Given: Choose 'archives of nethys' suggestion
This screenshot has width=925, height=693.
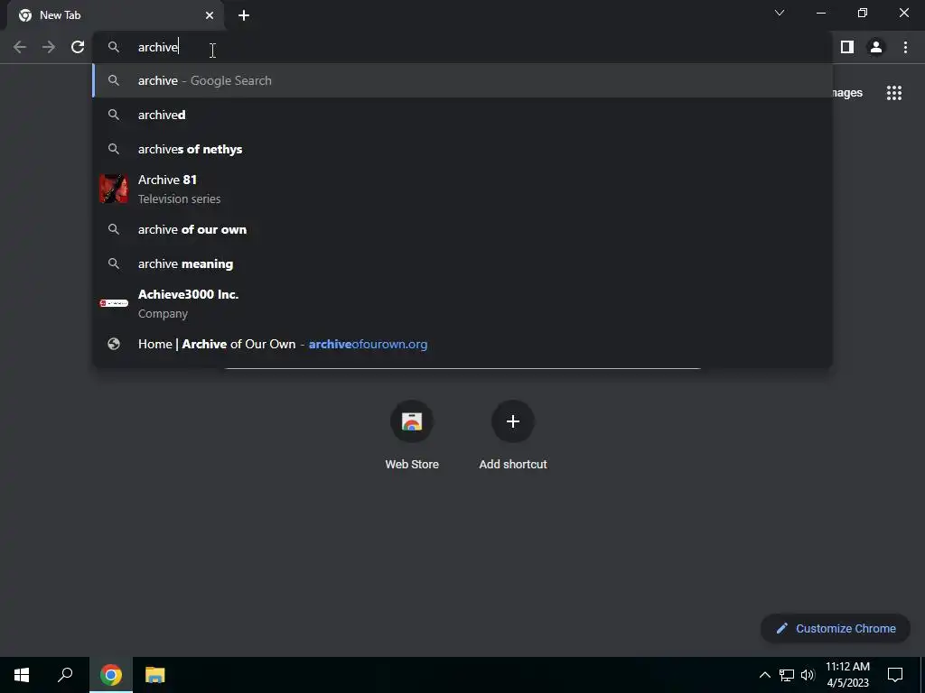Looking at the screenshot, I should (463, 149).
